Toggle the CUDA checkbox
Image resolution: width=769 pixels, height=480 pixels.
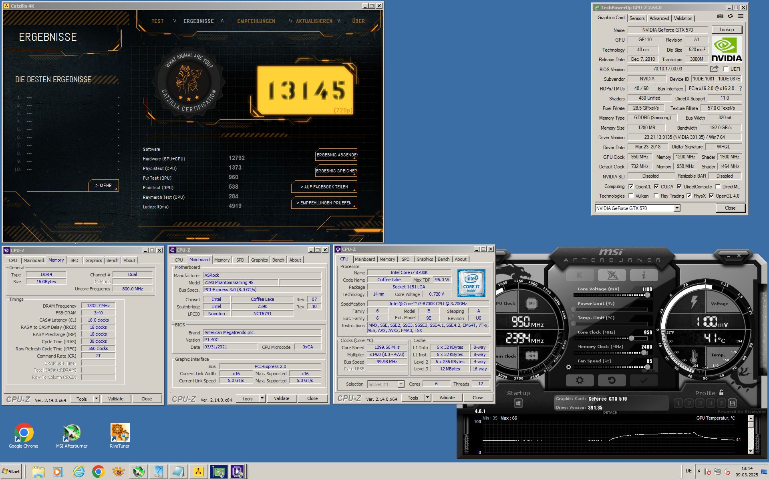pyautogui.click(x=656, y=186)
